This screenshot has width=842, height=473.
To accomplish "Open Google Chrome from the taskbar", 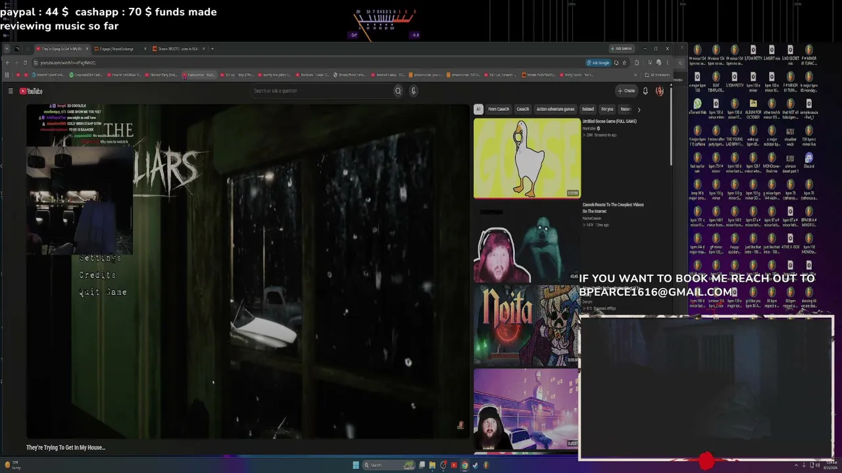I will tap(464, 465).
